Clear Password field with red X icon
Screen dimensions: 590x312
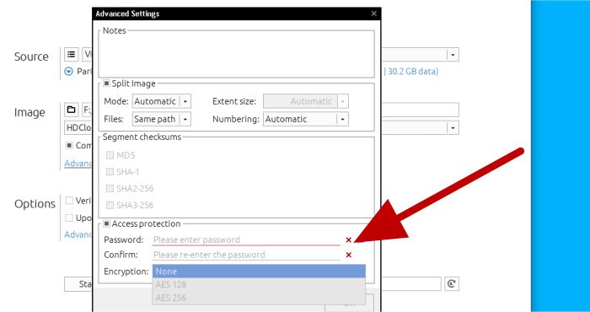tap(348, 239)
